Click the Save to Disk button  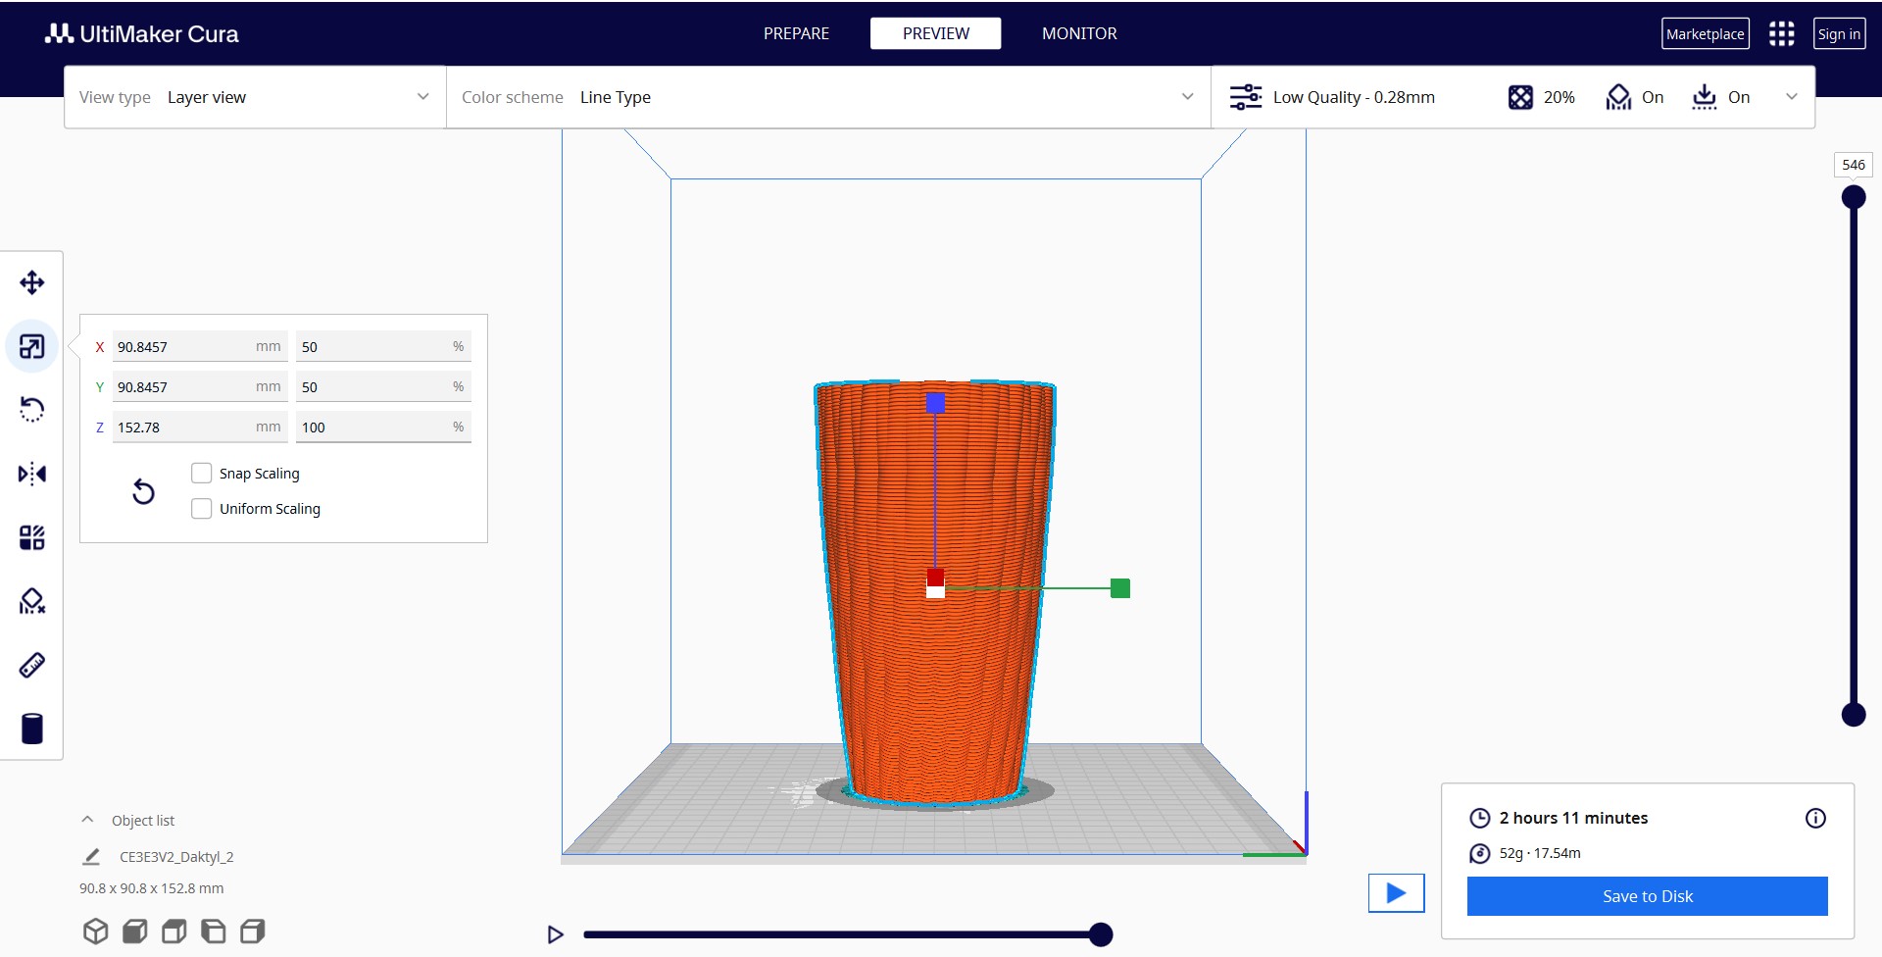1647,896
